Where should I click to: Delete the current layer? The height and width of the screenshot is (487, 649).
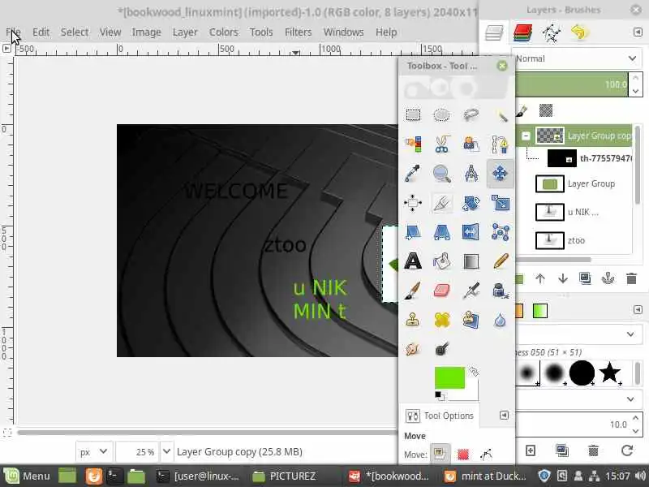click(631, 278)
